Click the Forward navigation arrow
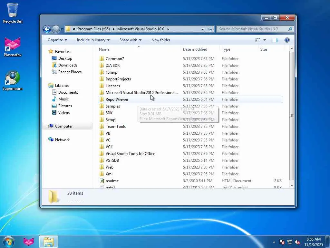Viewport: 330px width, 248px height. 56,29
